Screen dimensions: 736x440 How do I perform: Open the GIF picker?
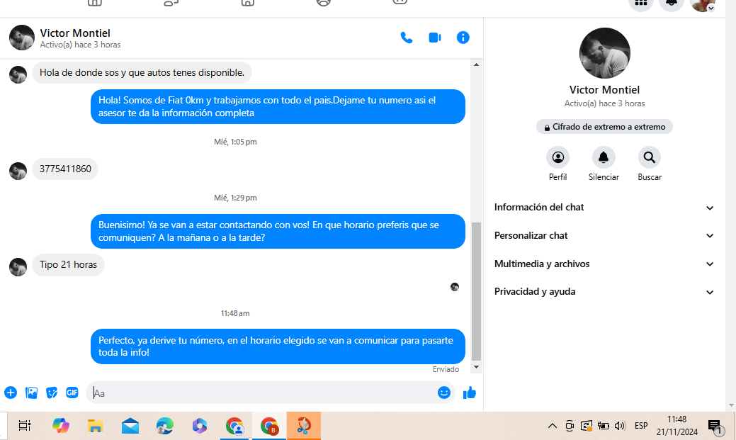72,393
